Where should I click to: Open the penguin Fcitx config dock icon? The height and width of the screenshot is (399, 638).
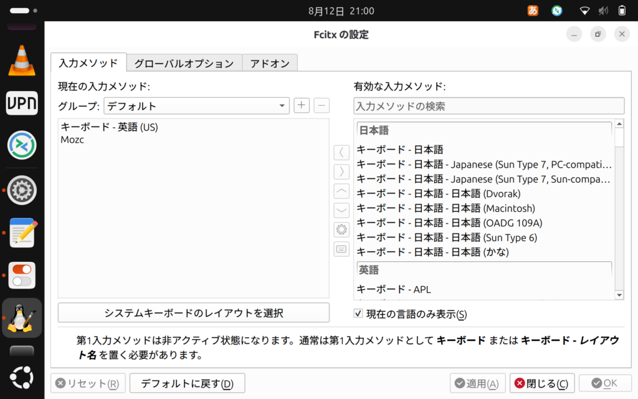tap(22, 318)
